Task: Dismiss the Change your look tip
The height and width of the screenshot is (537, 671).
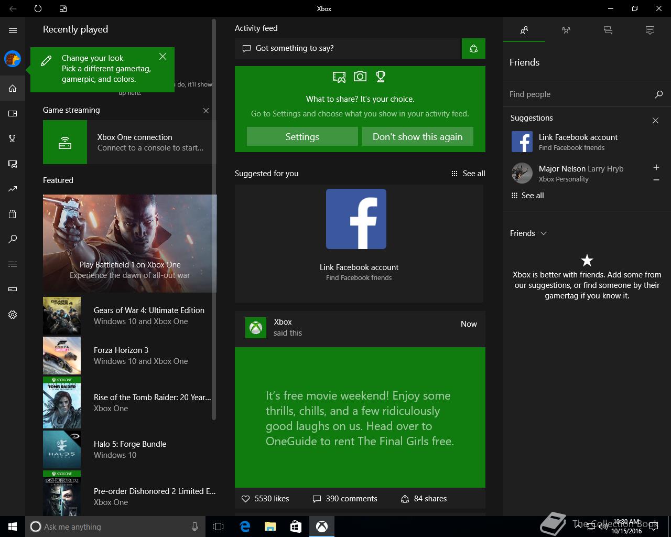Action: (x=163, y=56)
